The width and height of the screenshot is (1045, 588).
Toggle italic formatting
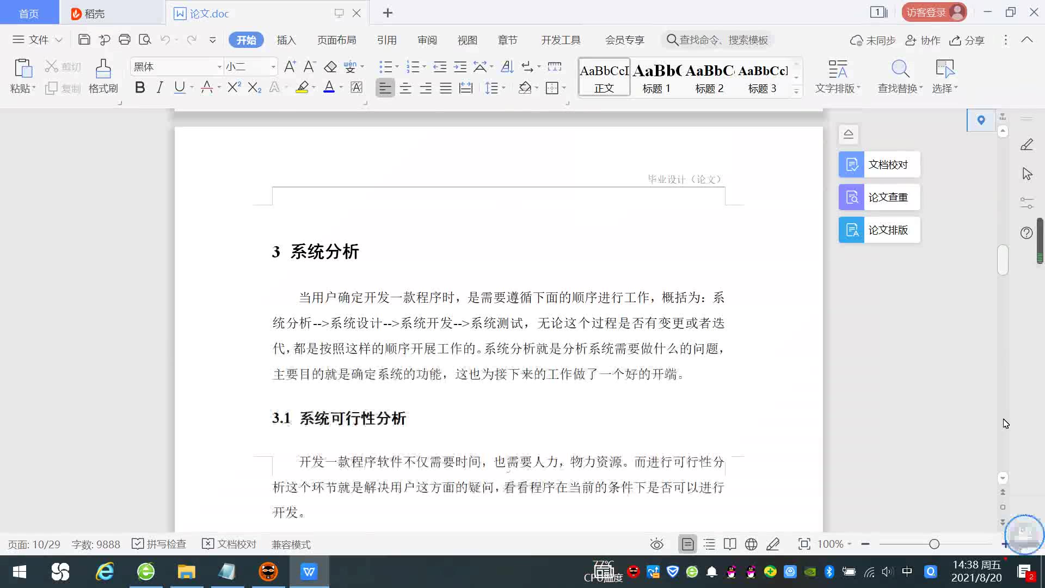[159, 88]
